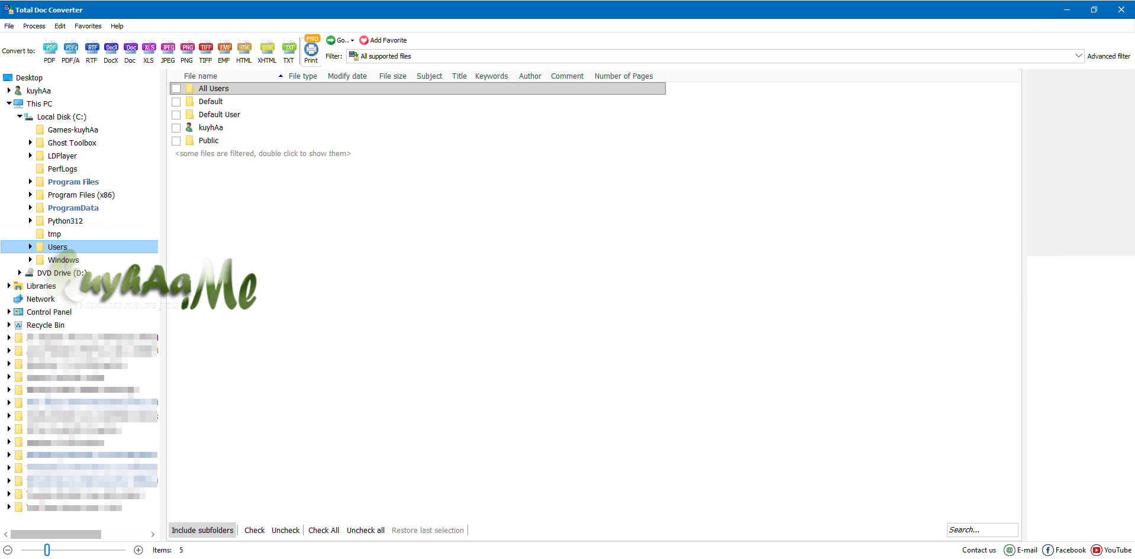Image resolution: width=1135 pixels, height=559 pixels.
Task: Click zoom out minus icon
Action: 8,550
